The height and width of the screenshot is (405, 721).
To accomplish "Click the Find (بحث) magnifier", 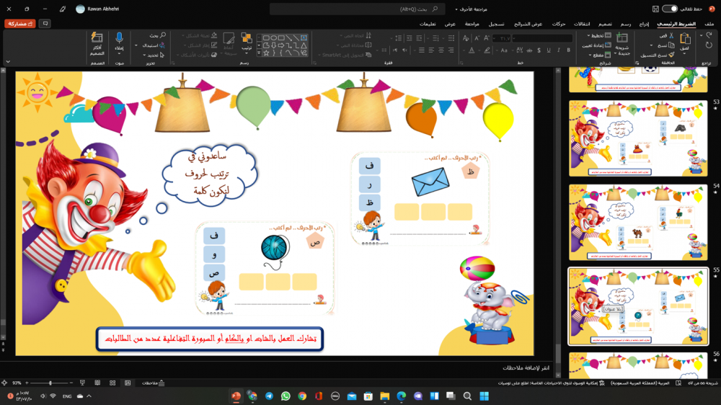I will point(162,35).
